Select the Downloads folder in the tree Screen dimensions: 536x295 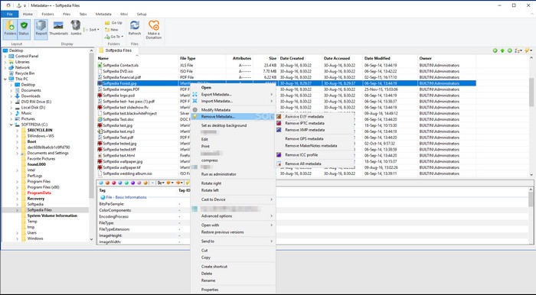[31, 96]
